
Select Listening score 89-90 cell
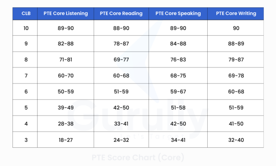coord(65,28)
